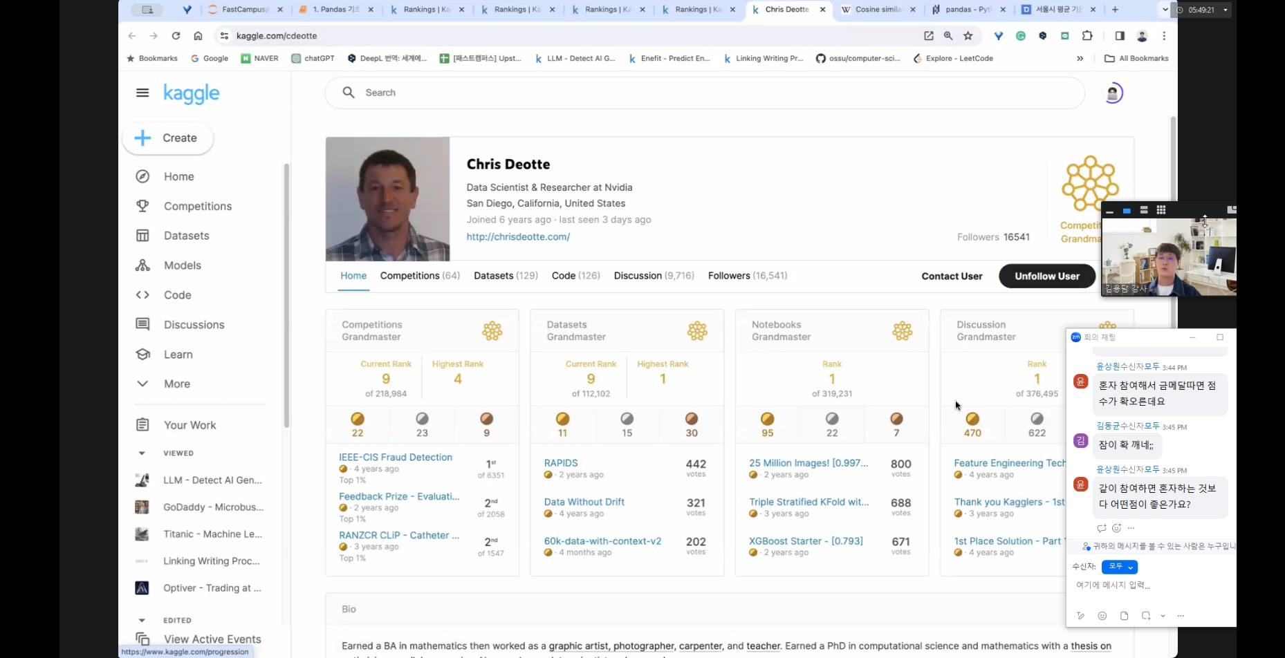Click the Create button
1285x658 pixels.
tap(167, 138)
